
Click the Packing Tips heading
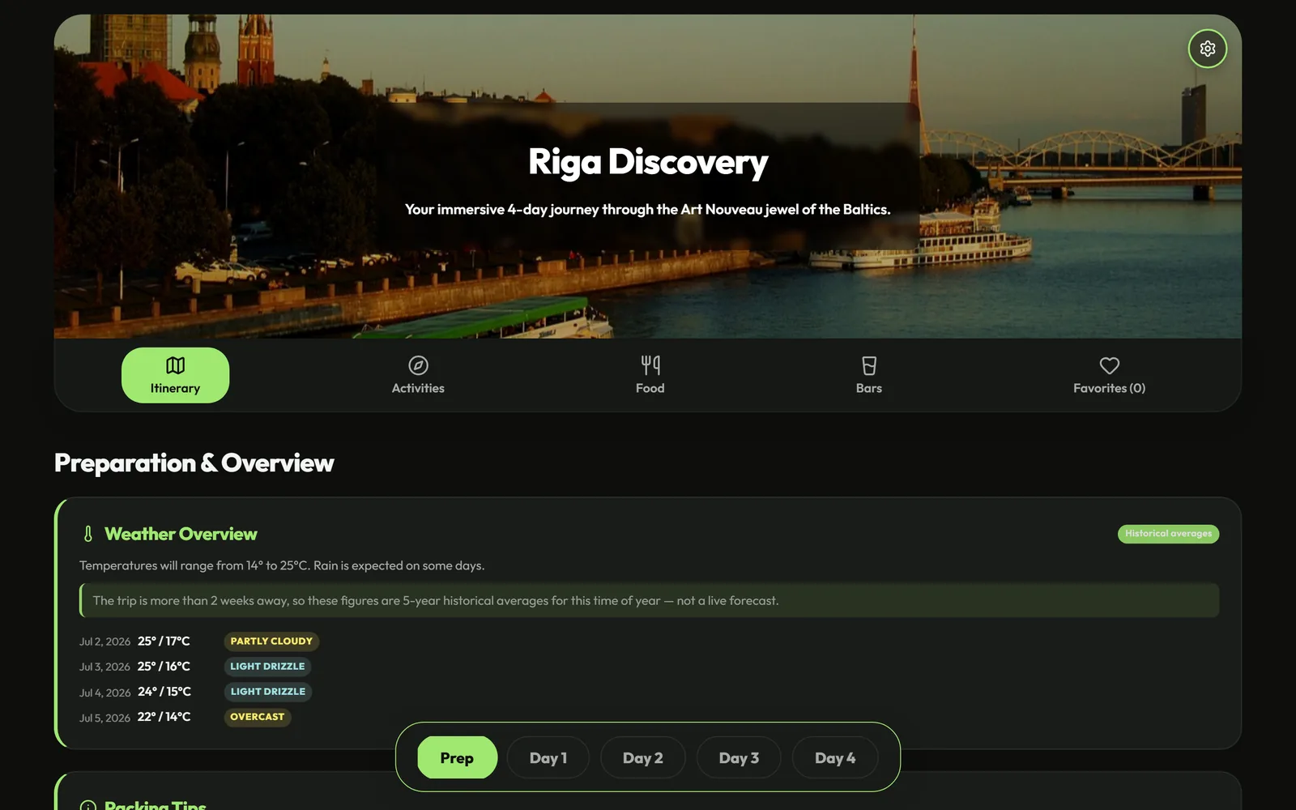coord(156,805)
